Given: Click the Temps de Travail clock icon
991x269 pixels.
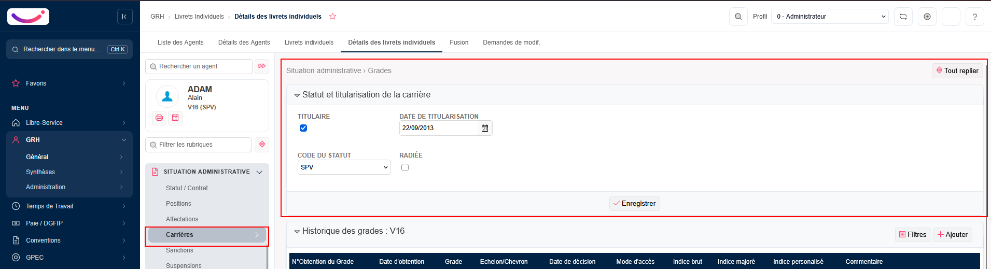Looking at the screenshot, I should coord(16,206).
